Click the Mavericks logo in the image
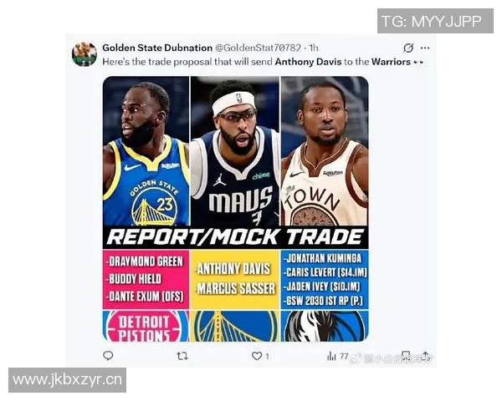The image size is (502, 401). (x=325, y=326)
